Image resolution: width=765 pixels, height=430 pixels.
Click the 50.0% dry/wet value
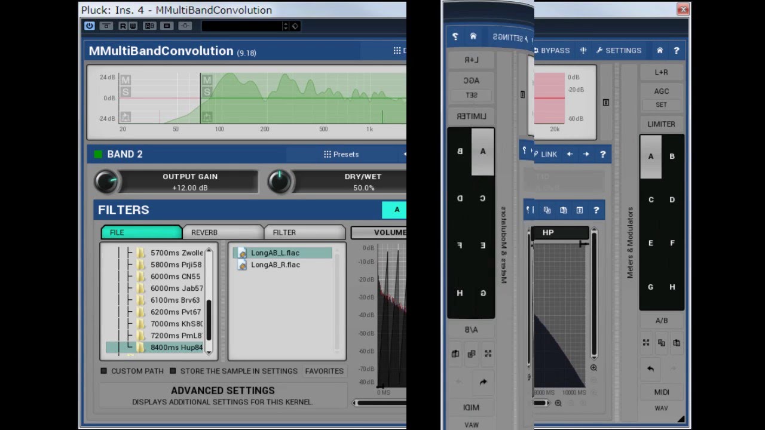(363, 188)
